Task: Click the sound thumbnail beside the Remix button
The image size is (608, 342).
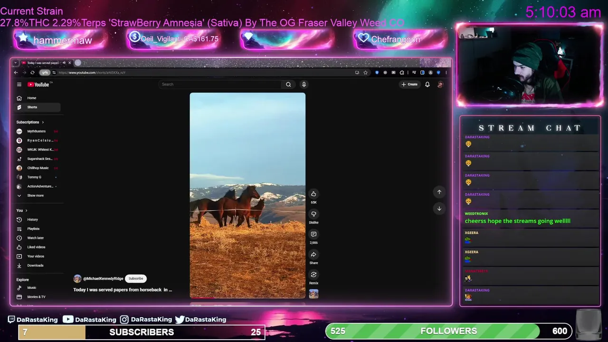Action: click(313, 294)
